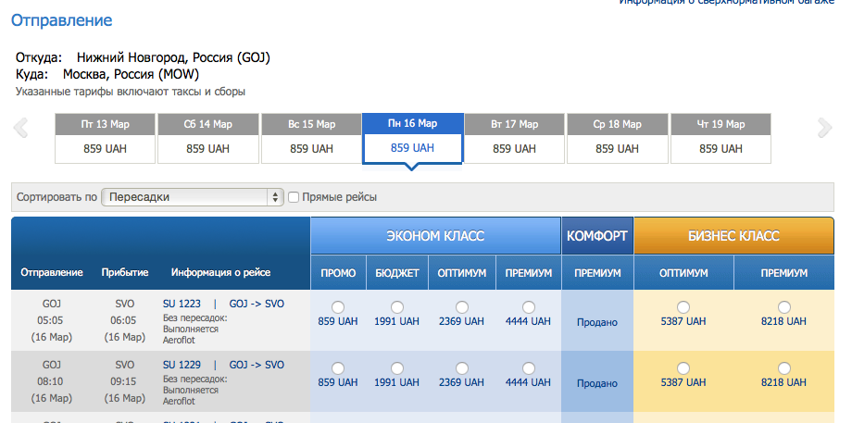This screenshot has width=852, height=423.
Task: Pick the Ср 18 Мар date tab
Action: click(x=618, y=139)
